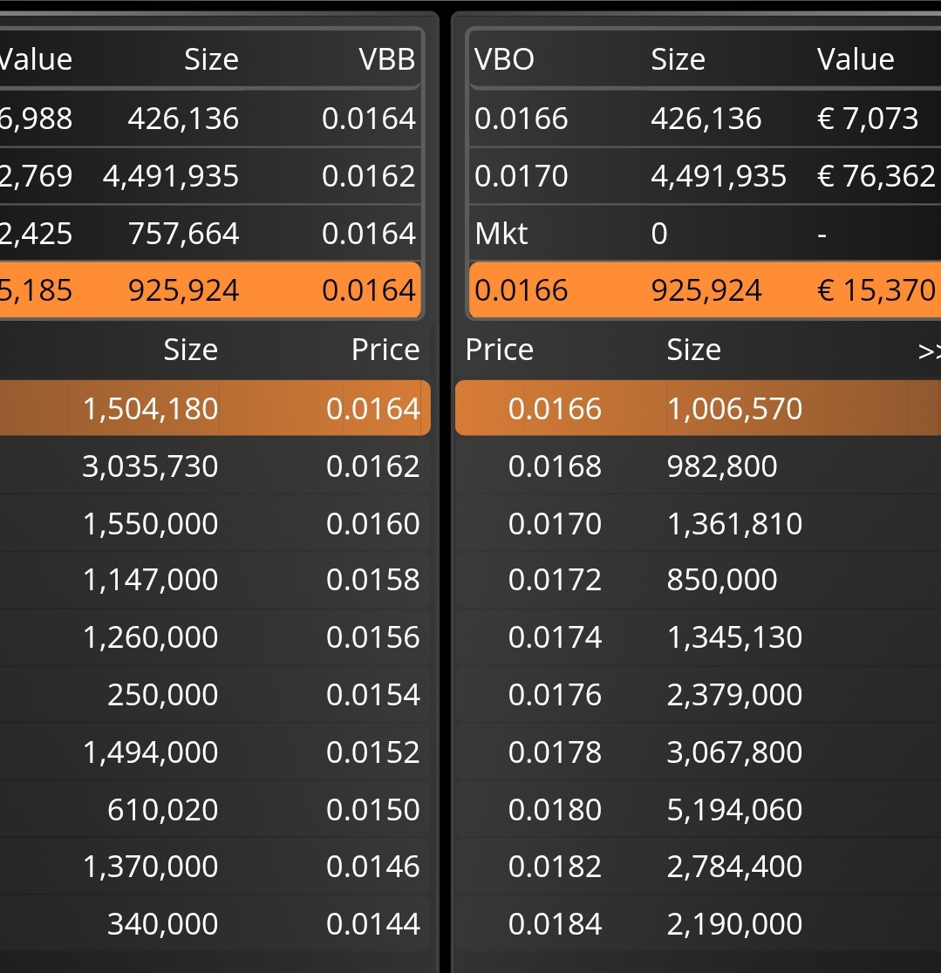
Task: Select the highlighted 0.0164 best bid row
Action: [x=215, y=408]
